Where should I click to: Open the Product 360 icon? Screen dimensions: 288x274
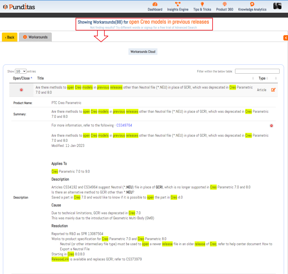224,4
